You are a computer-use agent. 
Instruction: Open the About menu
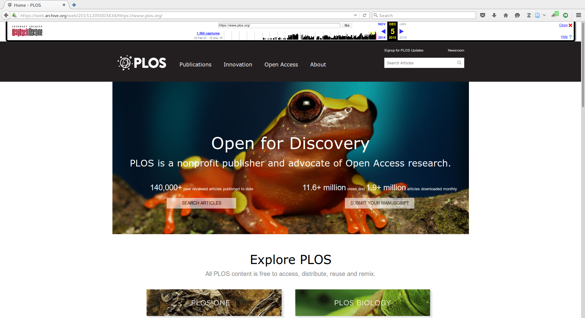coord(318,64)
